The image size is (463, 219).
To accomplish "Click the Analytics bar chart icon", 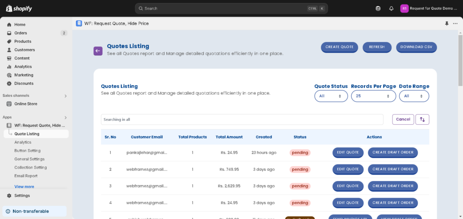I will (x=9, y=67).
